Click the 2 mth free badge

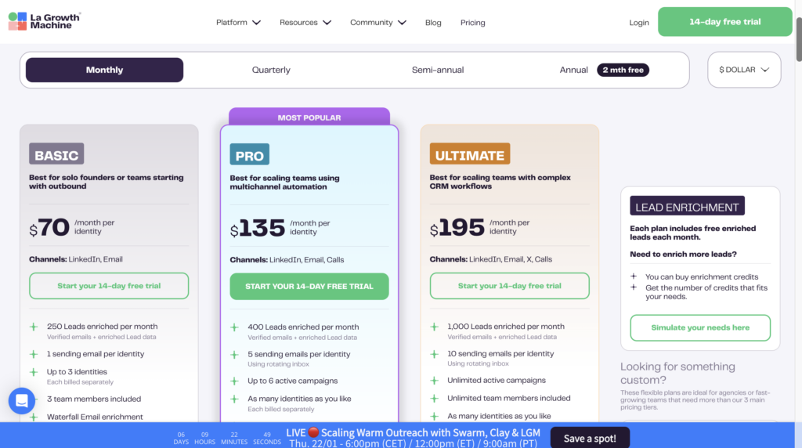pos(623,70)
